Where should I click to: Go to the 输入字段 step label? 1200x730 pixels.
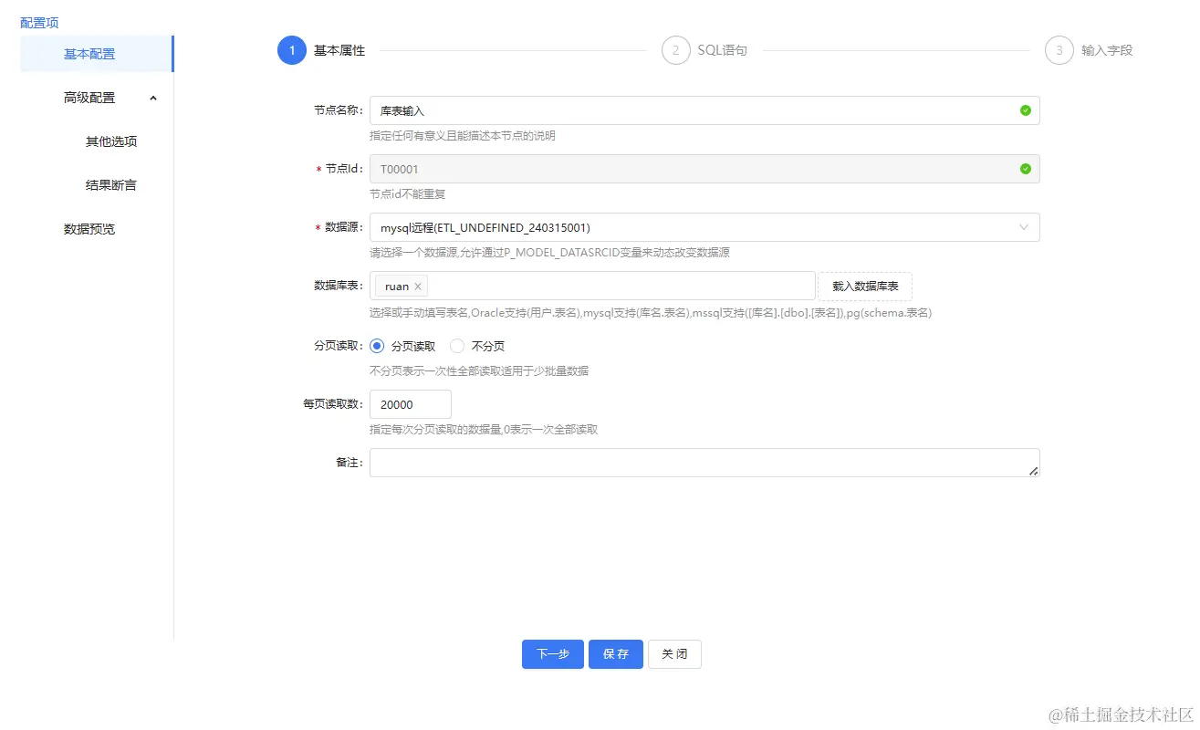click(1107, 50)
